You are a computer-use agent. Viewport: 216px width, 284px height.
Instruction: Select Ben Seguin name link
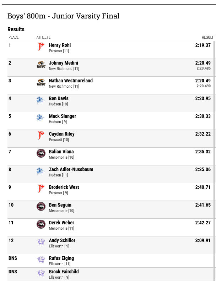(x=60, y=205)
